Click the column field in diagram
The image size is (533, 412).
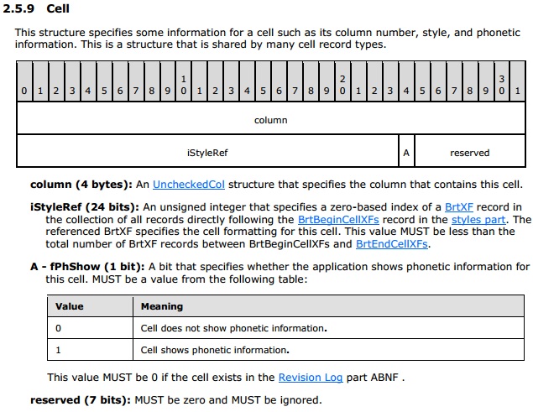click(271, 118)
